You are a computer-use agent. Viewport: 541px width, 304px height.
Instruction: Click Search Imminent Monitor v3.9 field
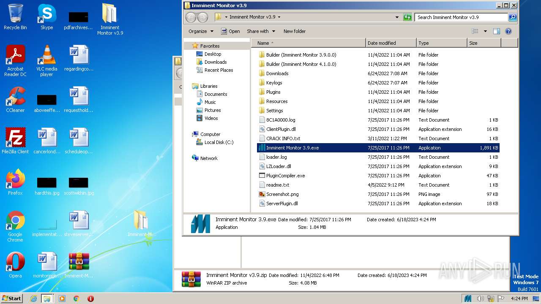click(461, 17)
